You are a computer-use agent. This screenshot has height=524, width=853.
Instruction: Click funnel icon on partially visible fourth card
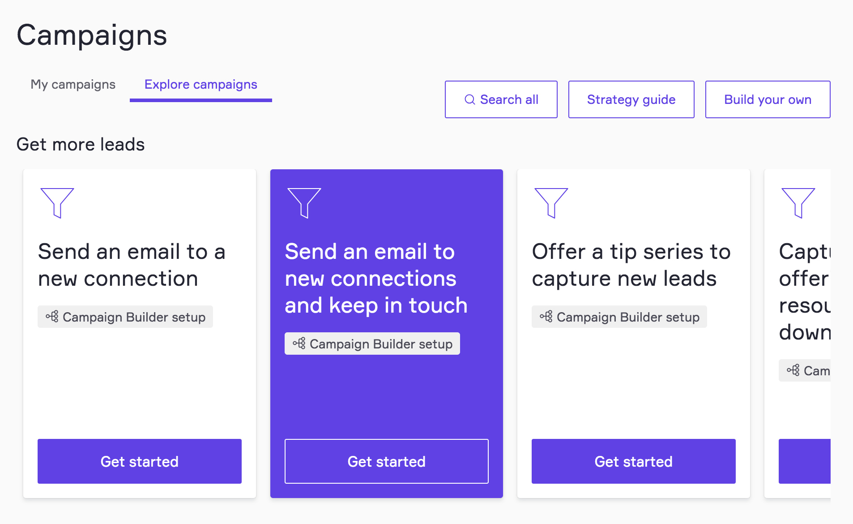click(x=798, y=202)
